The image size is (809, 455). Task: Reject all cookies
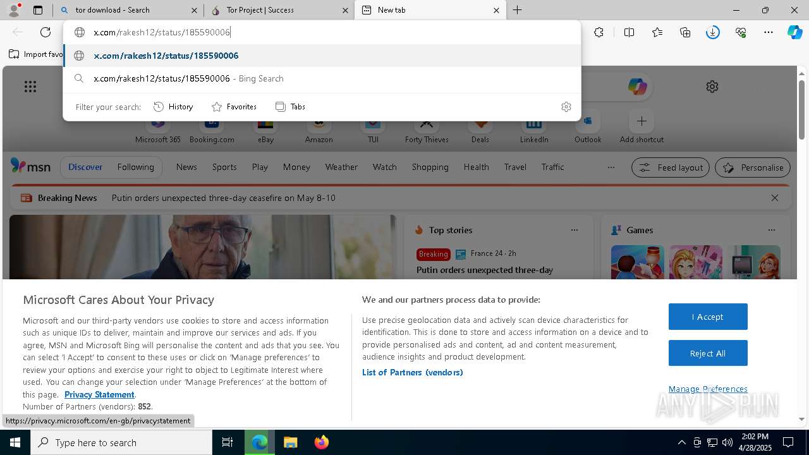coord(708,353)
